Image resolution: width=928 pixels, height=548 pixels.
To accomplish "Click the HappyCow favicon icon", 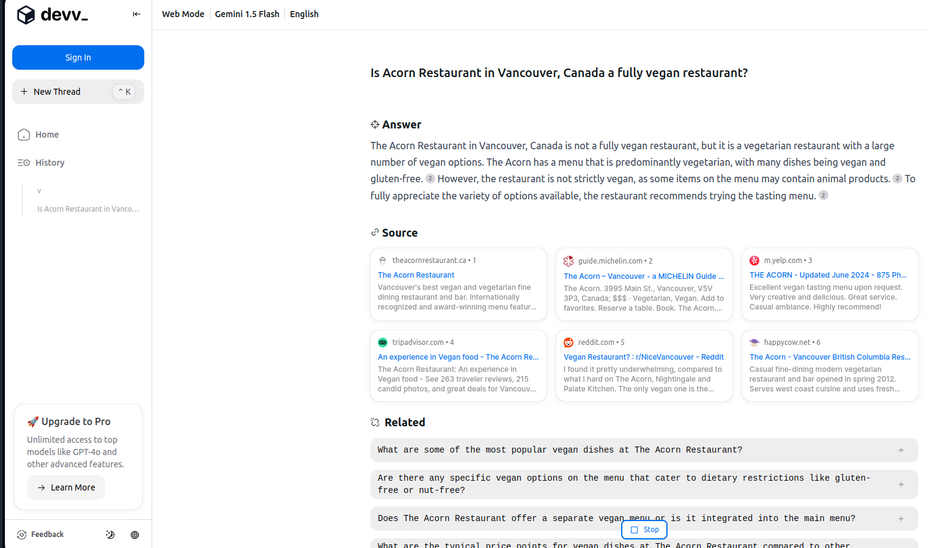I will coord(754,342).
